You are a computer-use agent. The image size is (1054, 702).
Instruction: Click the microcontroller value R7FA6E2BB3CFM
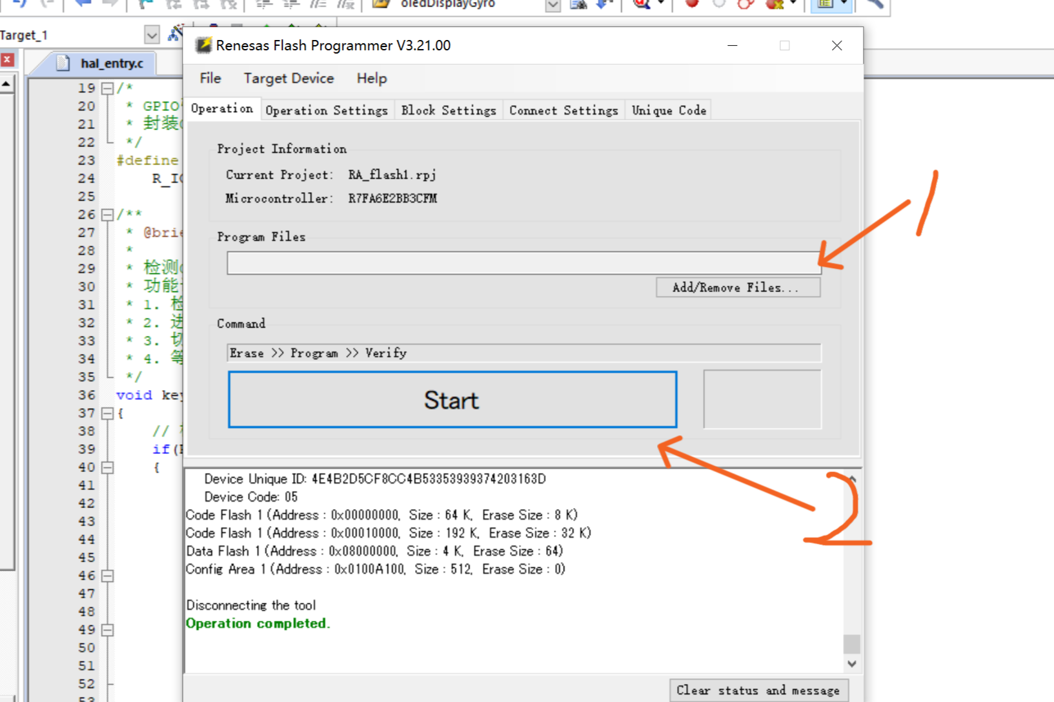pyautogui.click(x=392, y=199)
